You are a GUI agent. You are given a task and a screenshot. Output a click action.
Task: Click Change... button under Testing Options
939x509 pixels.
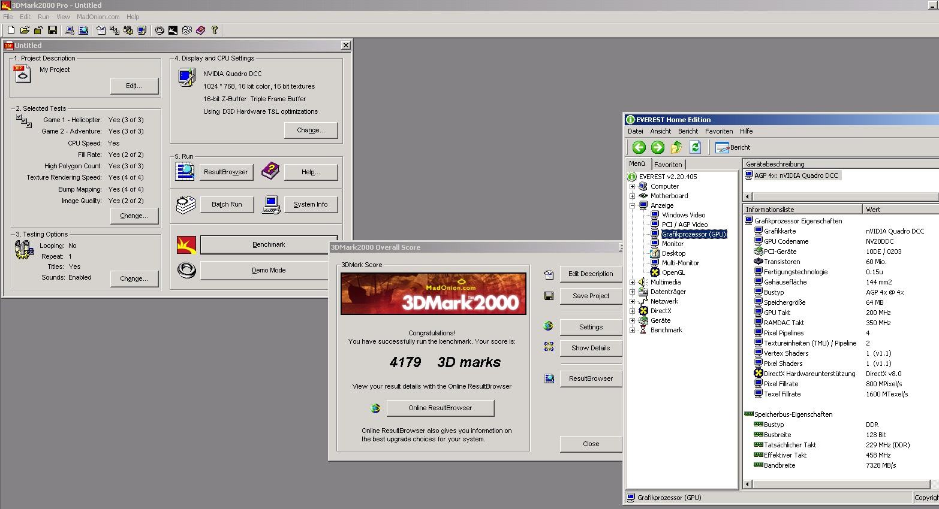click(134, 278)
